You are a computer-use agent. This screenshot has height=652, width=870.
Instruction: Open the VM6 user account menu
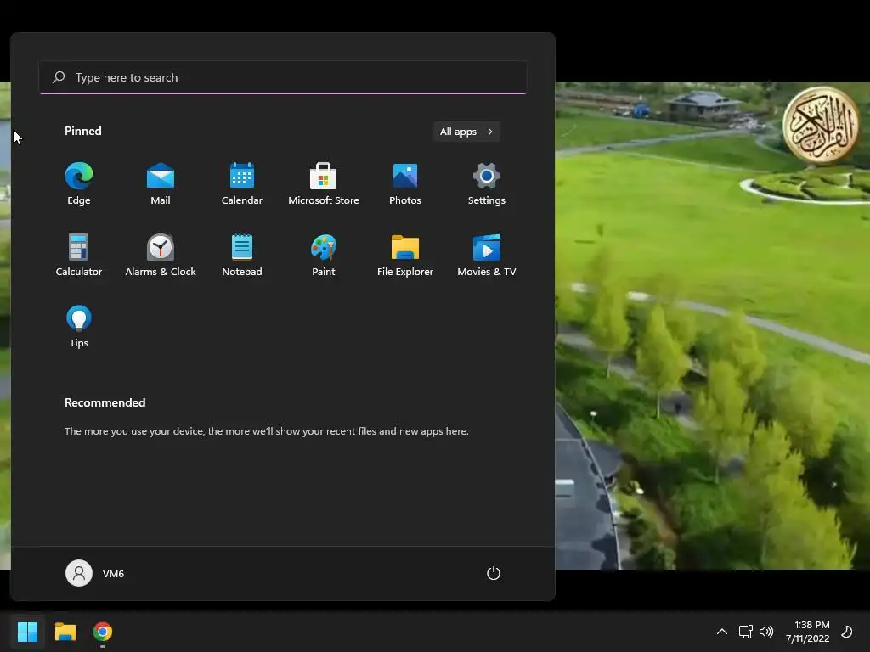95,573
